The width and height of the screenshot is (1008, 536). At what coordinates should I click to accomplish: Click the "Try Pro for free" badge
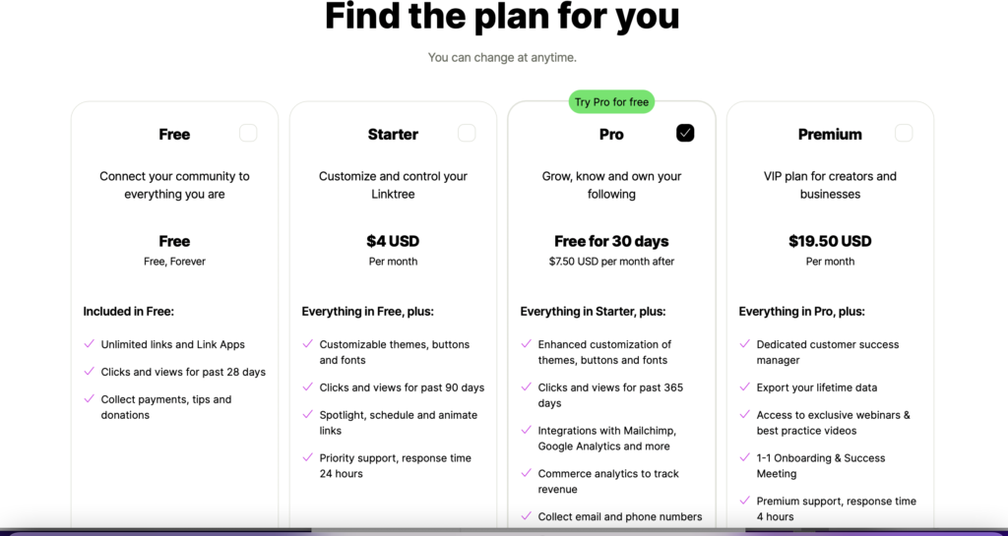611,102
